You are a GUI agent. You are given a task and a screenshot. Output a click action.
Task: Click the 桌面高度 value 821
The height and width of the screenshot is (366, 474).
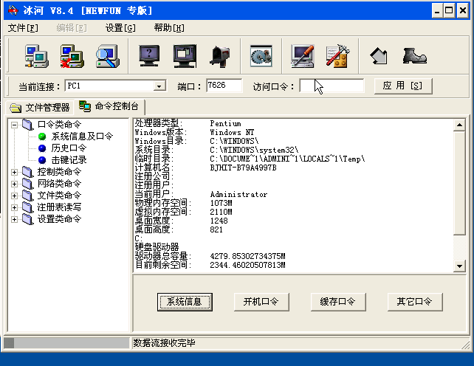click(216, 229)
